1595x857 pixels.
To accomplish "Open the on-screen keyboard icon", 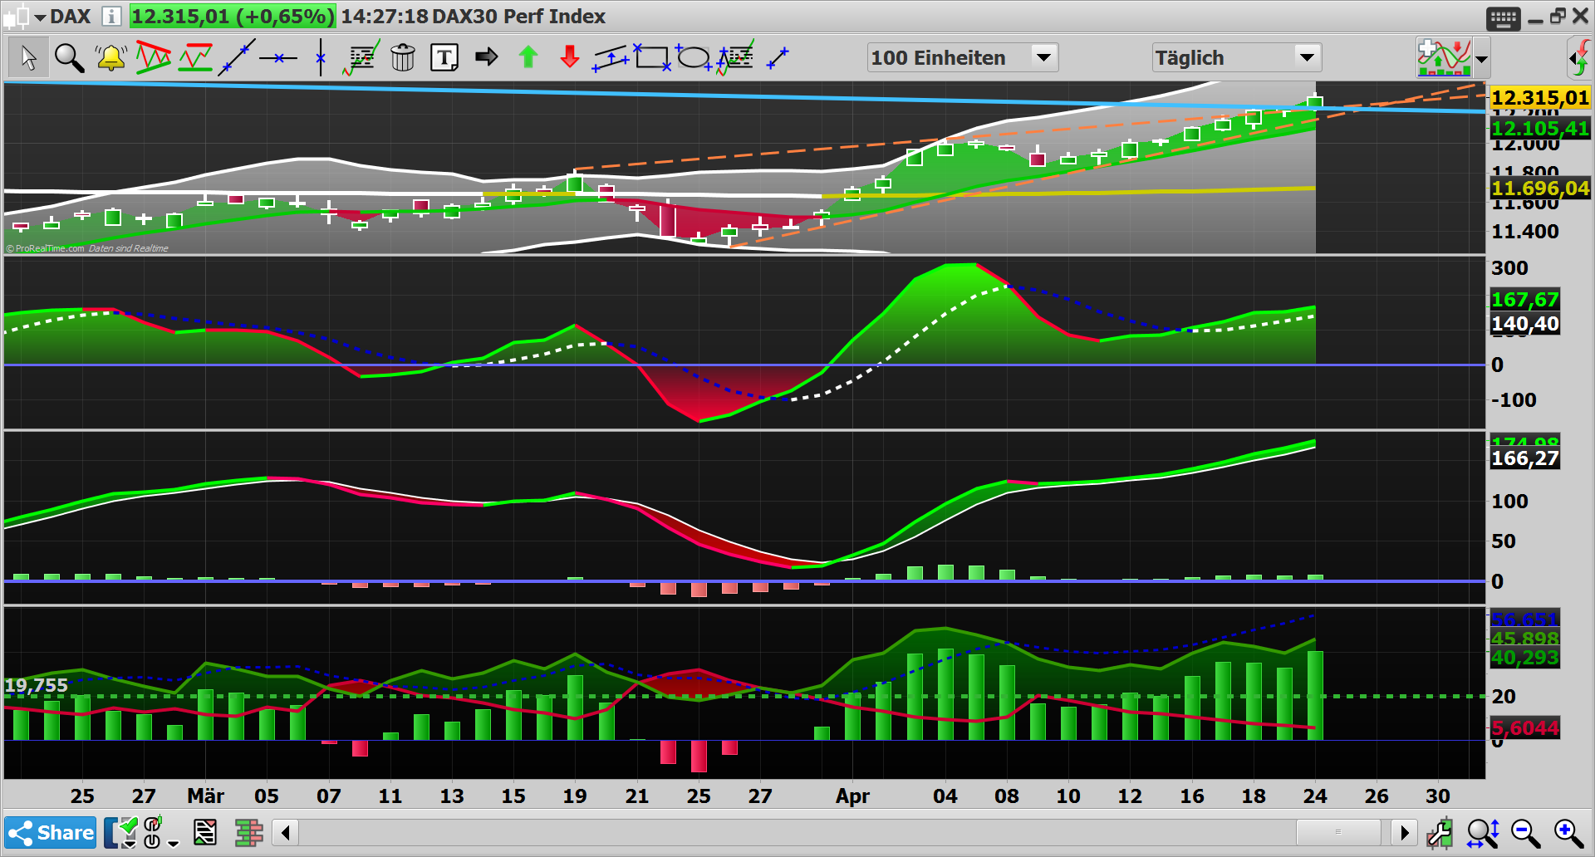I will point(1503,18).
